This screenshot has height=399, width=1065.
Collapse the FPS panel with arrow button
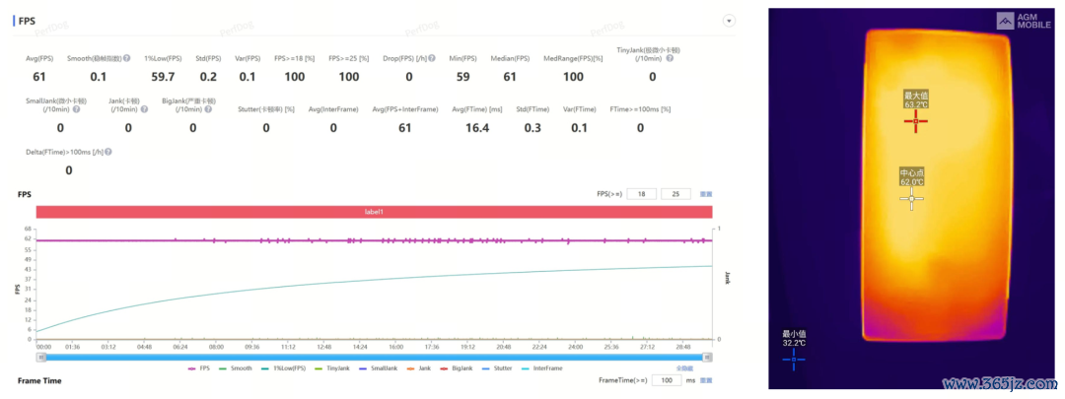pyautogui.click(x=730, y=21)
